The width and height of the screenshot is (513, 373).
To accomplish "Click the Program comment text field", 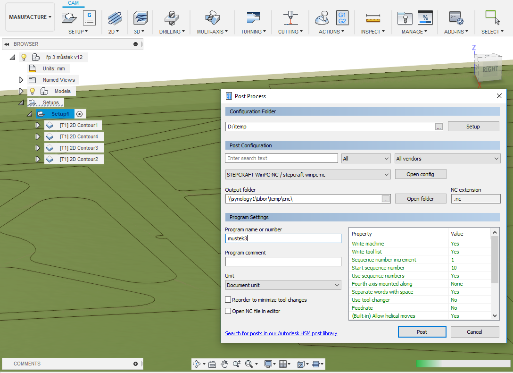I will (283, 262).
